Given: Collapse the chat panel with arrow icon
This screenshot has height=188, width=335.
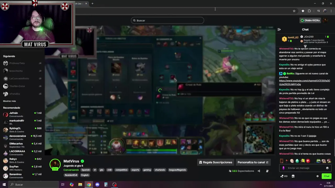Looking at the screenshot, I should click(279, 30).
